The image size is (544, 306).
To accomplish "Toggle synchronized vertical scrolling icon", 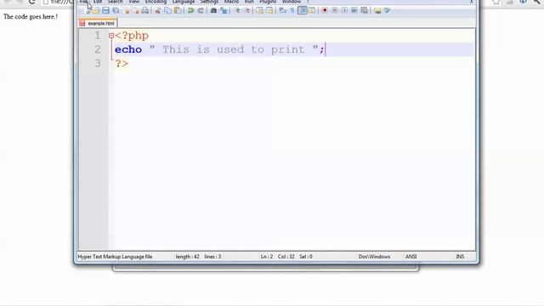I will coord(259,11).
